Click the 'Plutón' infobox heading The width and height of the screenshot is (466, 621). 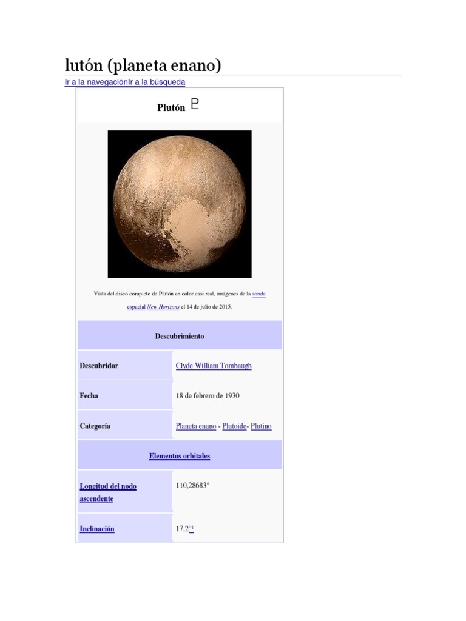pos(171,108)
